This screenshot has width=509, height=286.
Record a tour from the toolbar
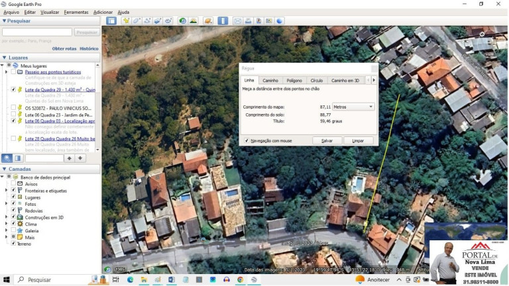pyautogui.click(x=168, y=21)
